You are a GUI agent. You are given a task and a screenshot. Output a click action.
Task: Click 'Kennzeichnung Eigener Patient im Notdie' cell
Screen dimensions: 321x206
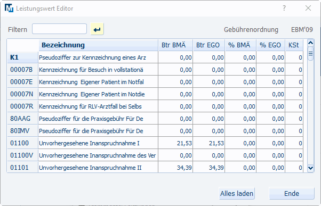[x=98, y=94]
